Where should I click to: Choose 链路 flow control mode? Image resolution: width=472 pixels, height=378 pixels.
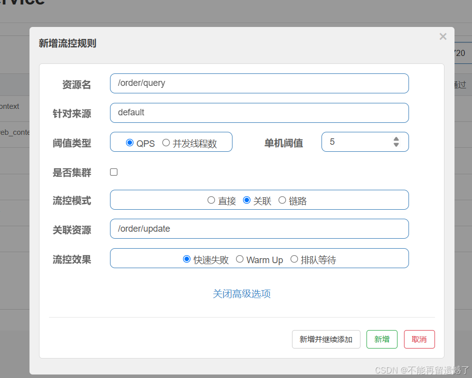(282, 200)
